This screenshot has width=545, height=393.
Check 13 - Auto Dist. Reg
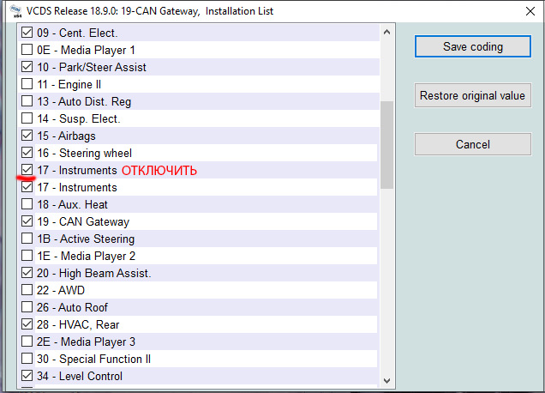pos(27,101)
